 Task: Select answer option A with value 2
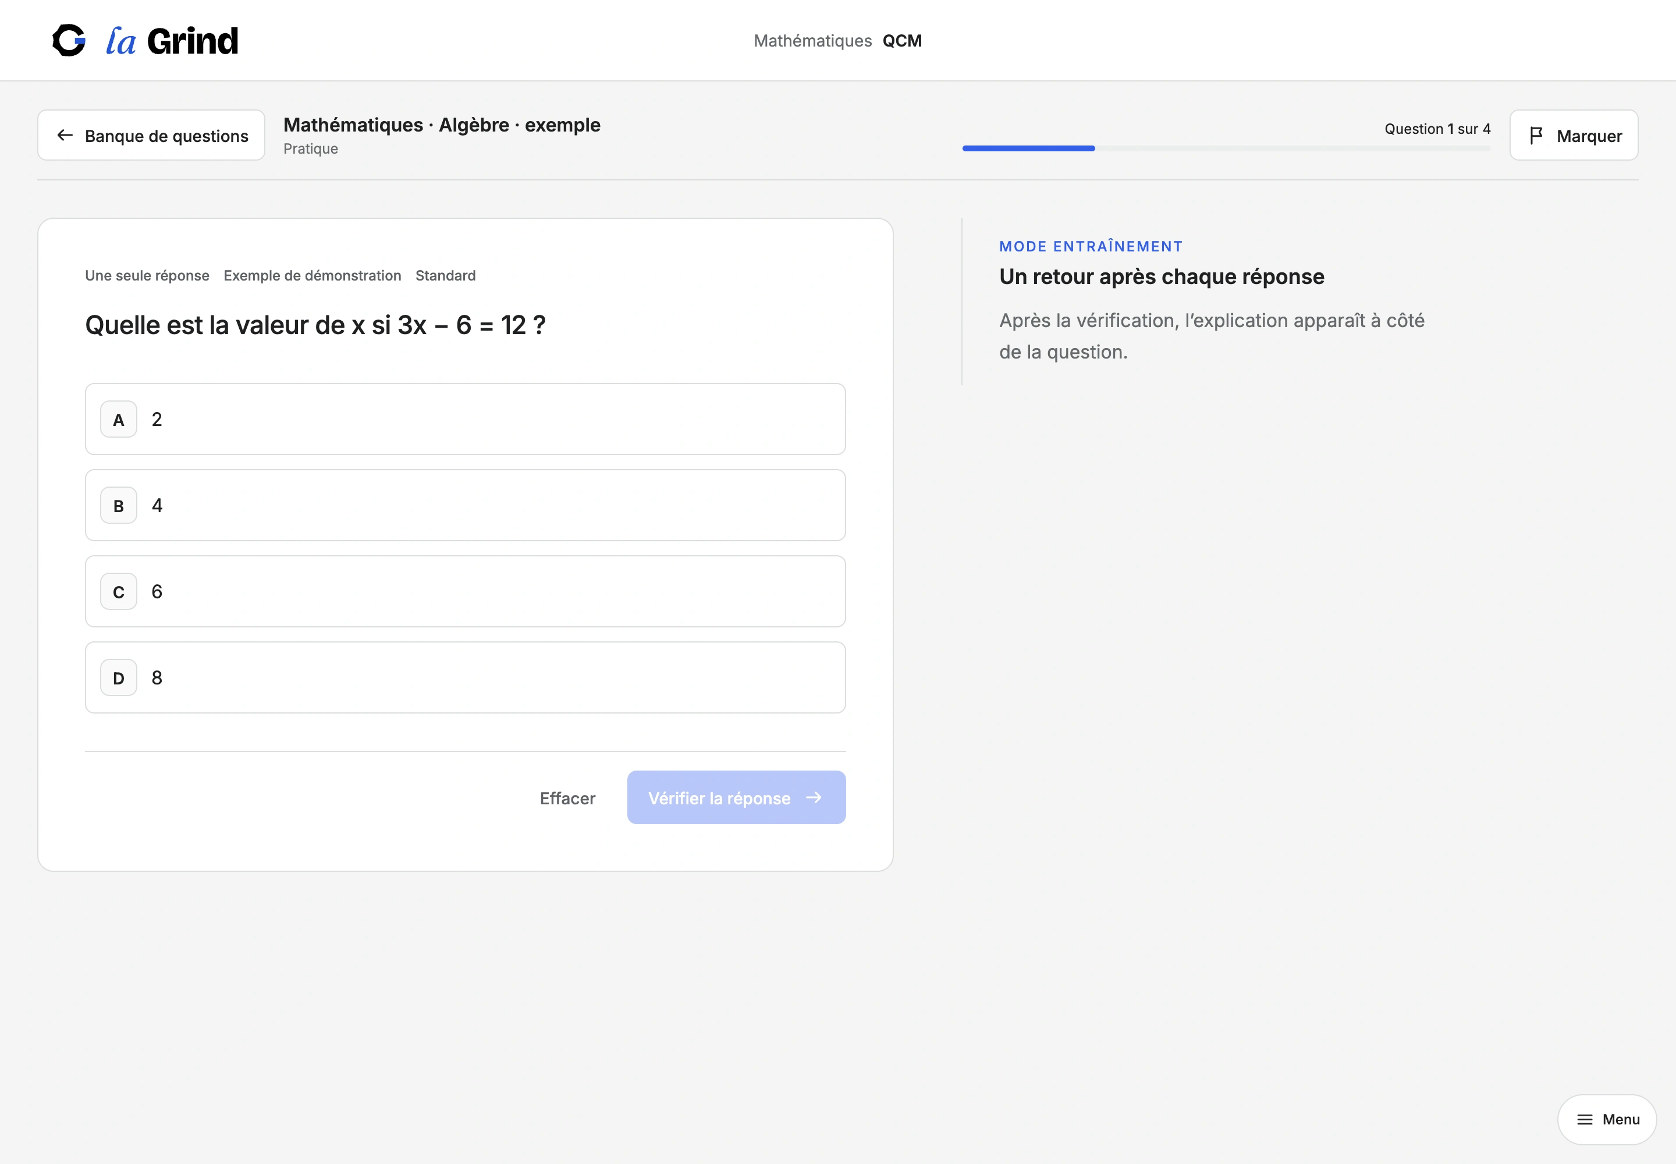tap(466, 420)
